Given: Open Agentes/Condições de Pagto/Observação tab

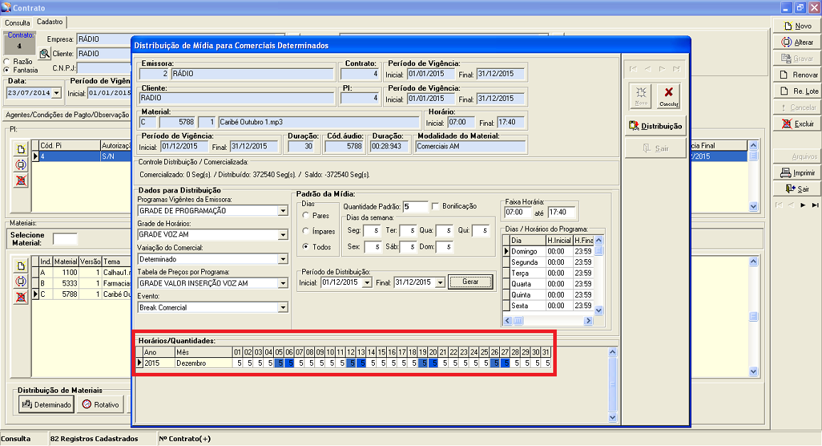Looking at the screenshot, I should [x=67, y=114].
